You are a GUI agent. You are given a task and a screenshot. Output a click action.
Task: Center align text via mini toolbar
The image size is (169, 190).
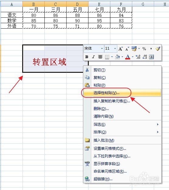100,57
